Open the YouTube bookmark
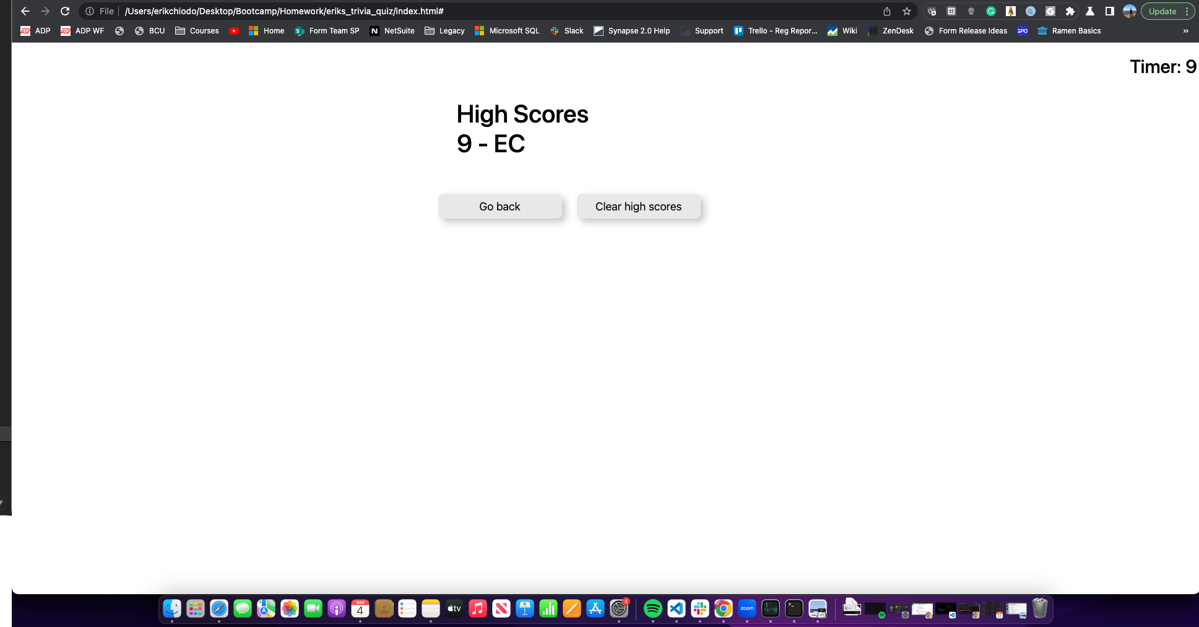The height and width of the screenshot is (627, 1199). (234, 31)
